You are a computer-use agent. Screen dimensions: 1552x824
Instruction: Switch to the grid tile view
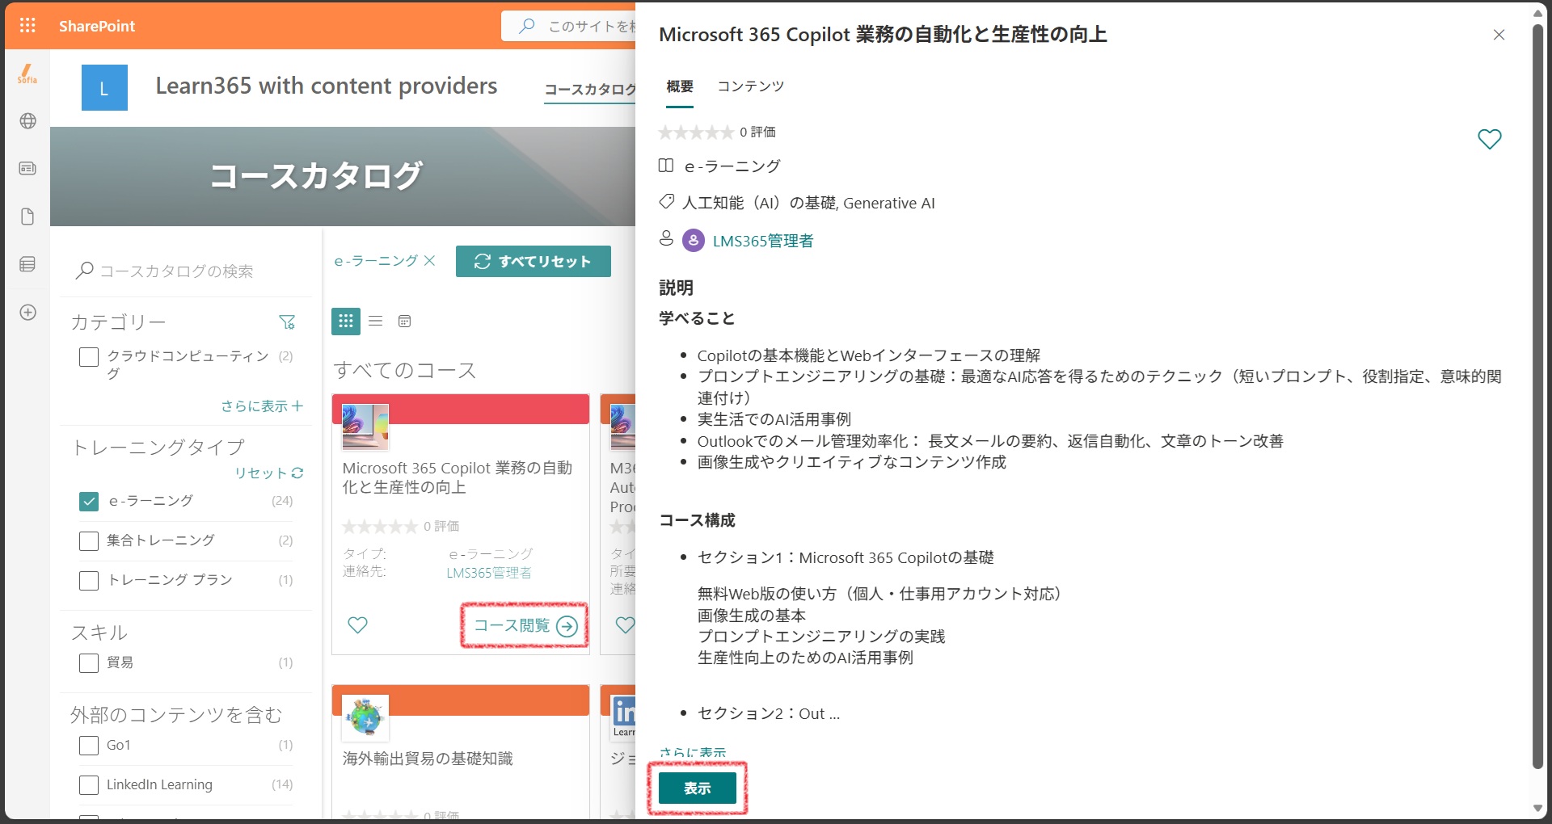tap(346, 322)
